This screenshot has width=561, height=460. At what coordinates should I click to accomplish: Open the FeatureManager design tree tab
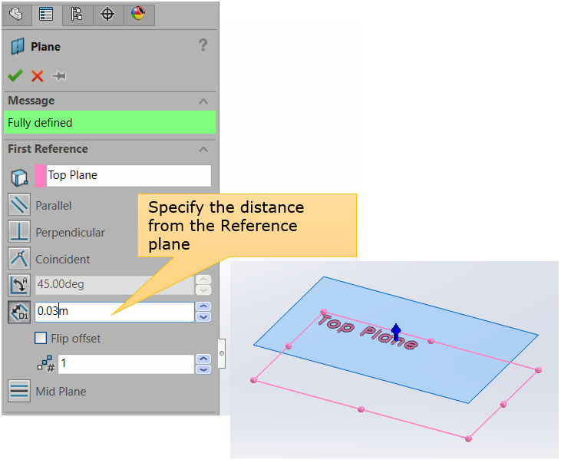click(16, 15)
